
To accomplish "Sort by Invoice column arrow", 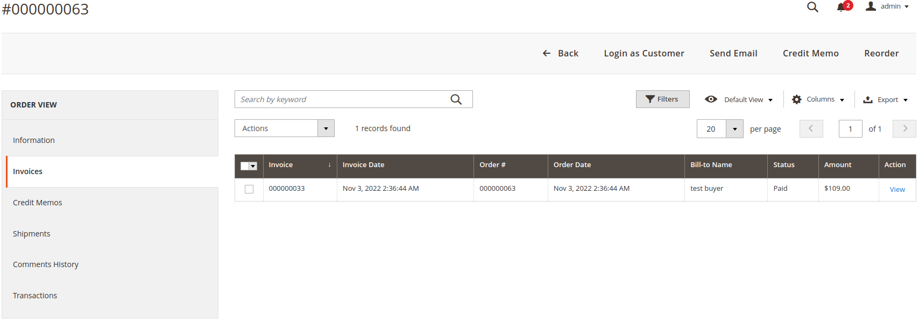I will click(x=329, y=165).
